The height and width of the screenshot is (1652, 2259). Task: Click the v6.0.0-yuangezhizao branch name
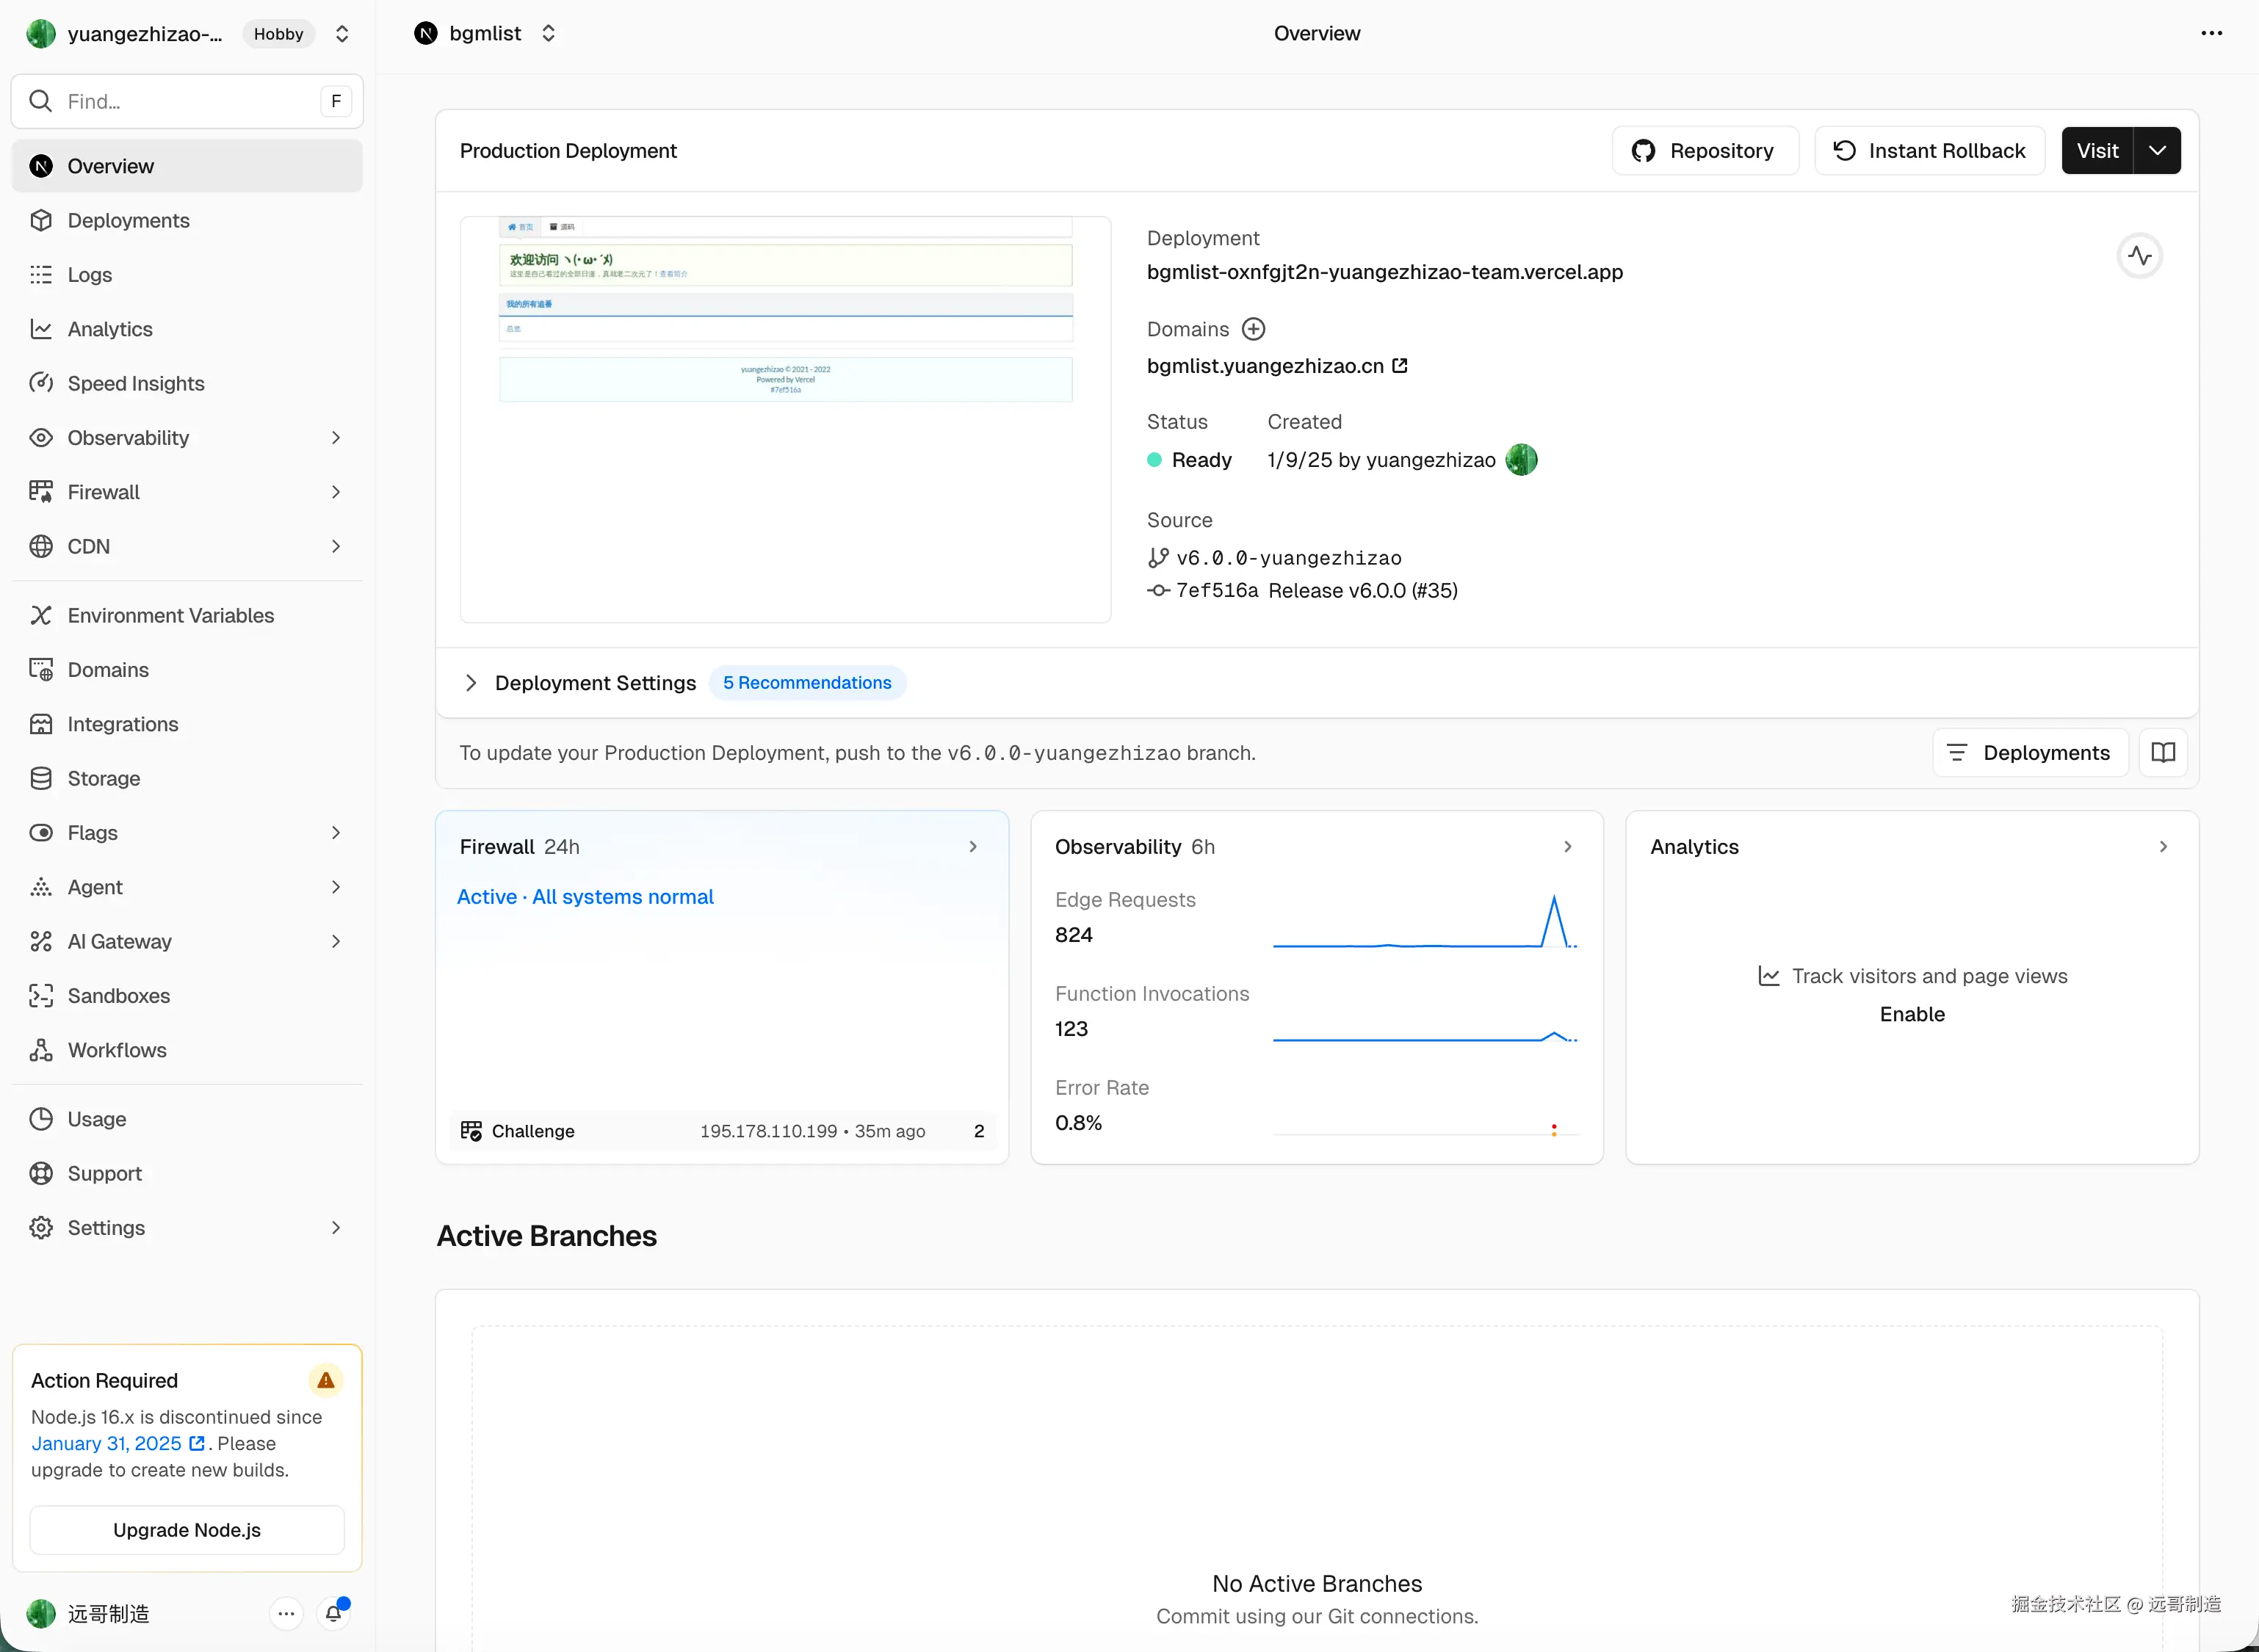coord(1289,558)
